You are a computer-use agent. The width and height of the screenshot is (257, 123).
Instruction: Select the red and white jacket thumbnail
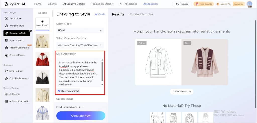[x=42, y=59]
